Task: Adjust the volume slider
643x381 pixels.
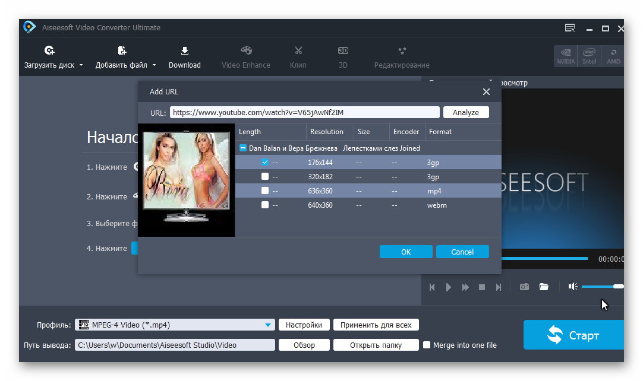Action: pyautogui.click(x=601, y=287)
